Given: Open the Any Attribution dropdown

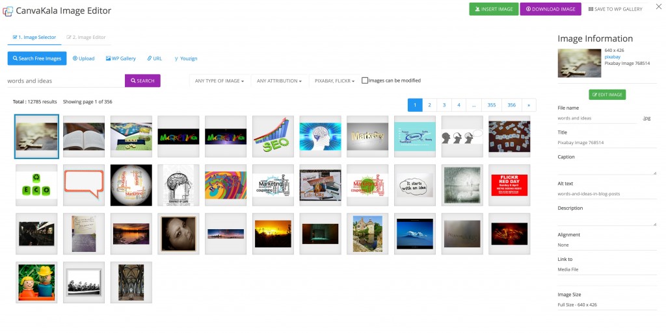Looking at the screenshot, I should point(280,81).
